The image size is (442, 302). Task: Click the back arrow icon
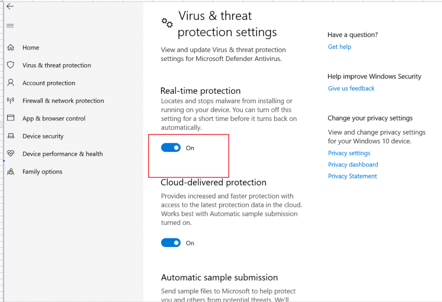pos(10,6)
